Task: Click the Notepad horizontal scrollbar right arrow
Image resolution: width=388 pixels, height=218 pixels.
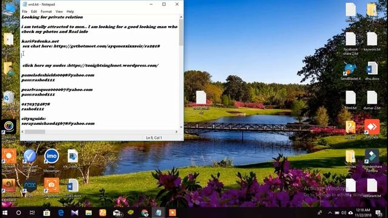Action: [x=176, y=132]
